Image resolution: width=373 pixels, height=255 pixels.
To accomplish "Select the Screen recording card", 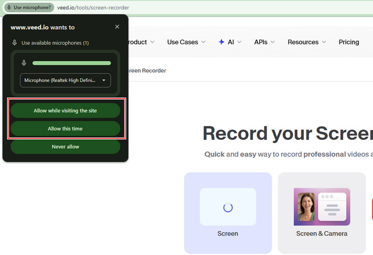I will pos(228,213).
